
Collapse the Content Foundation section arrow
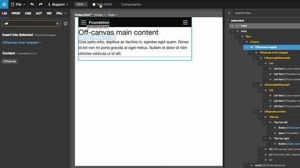pos(67,53)
